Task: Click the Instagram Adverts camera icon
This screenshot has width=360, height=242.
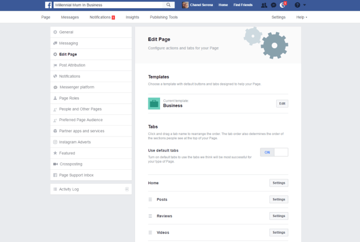Action: coord(55,142)
